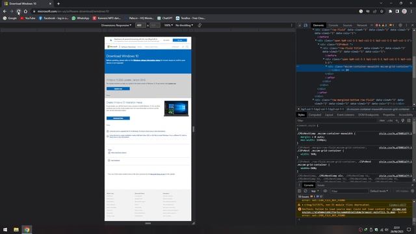Go back to the previous page

[5, 12]
